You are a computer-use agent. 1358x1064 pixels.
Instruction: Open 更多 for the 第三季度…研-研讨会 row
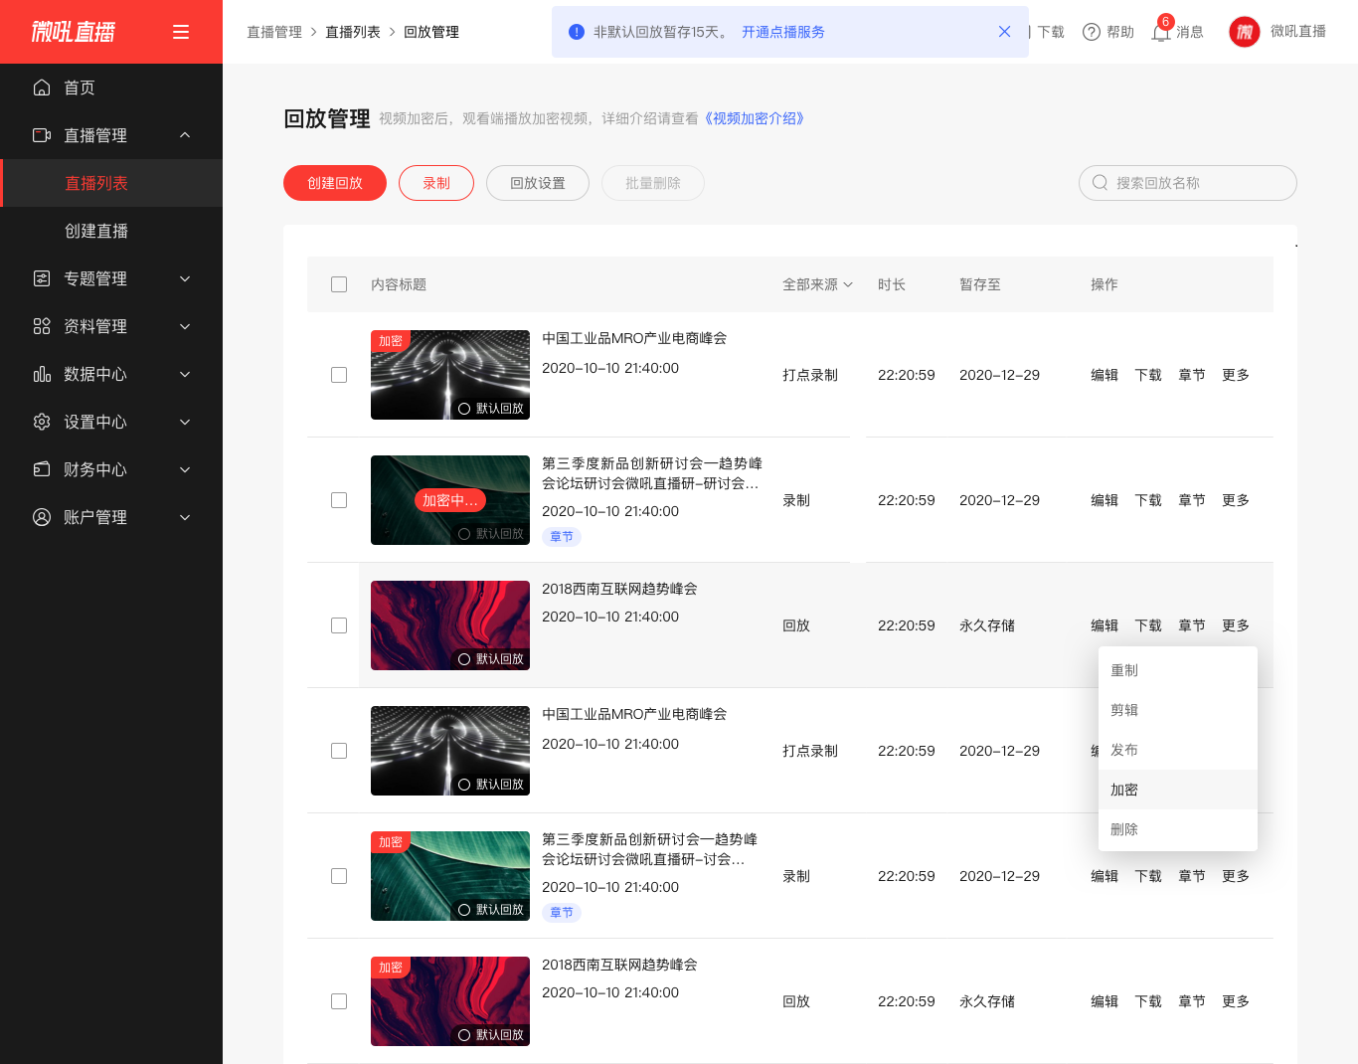pos(1236,500)
